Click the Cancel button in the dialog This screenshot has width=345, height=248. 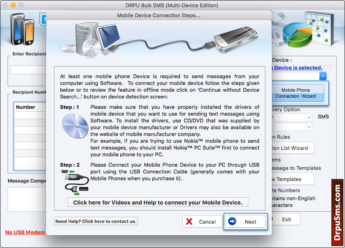[202, 221]
